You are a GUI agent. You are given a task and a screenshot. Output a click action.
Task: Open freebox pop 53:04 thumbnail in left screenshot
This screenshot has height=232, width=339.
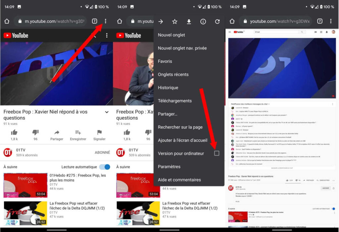pyautogui.click(x=25, y=185)
